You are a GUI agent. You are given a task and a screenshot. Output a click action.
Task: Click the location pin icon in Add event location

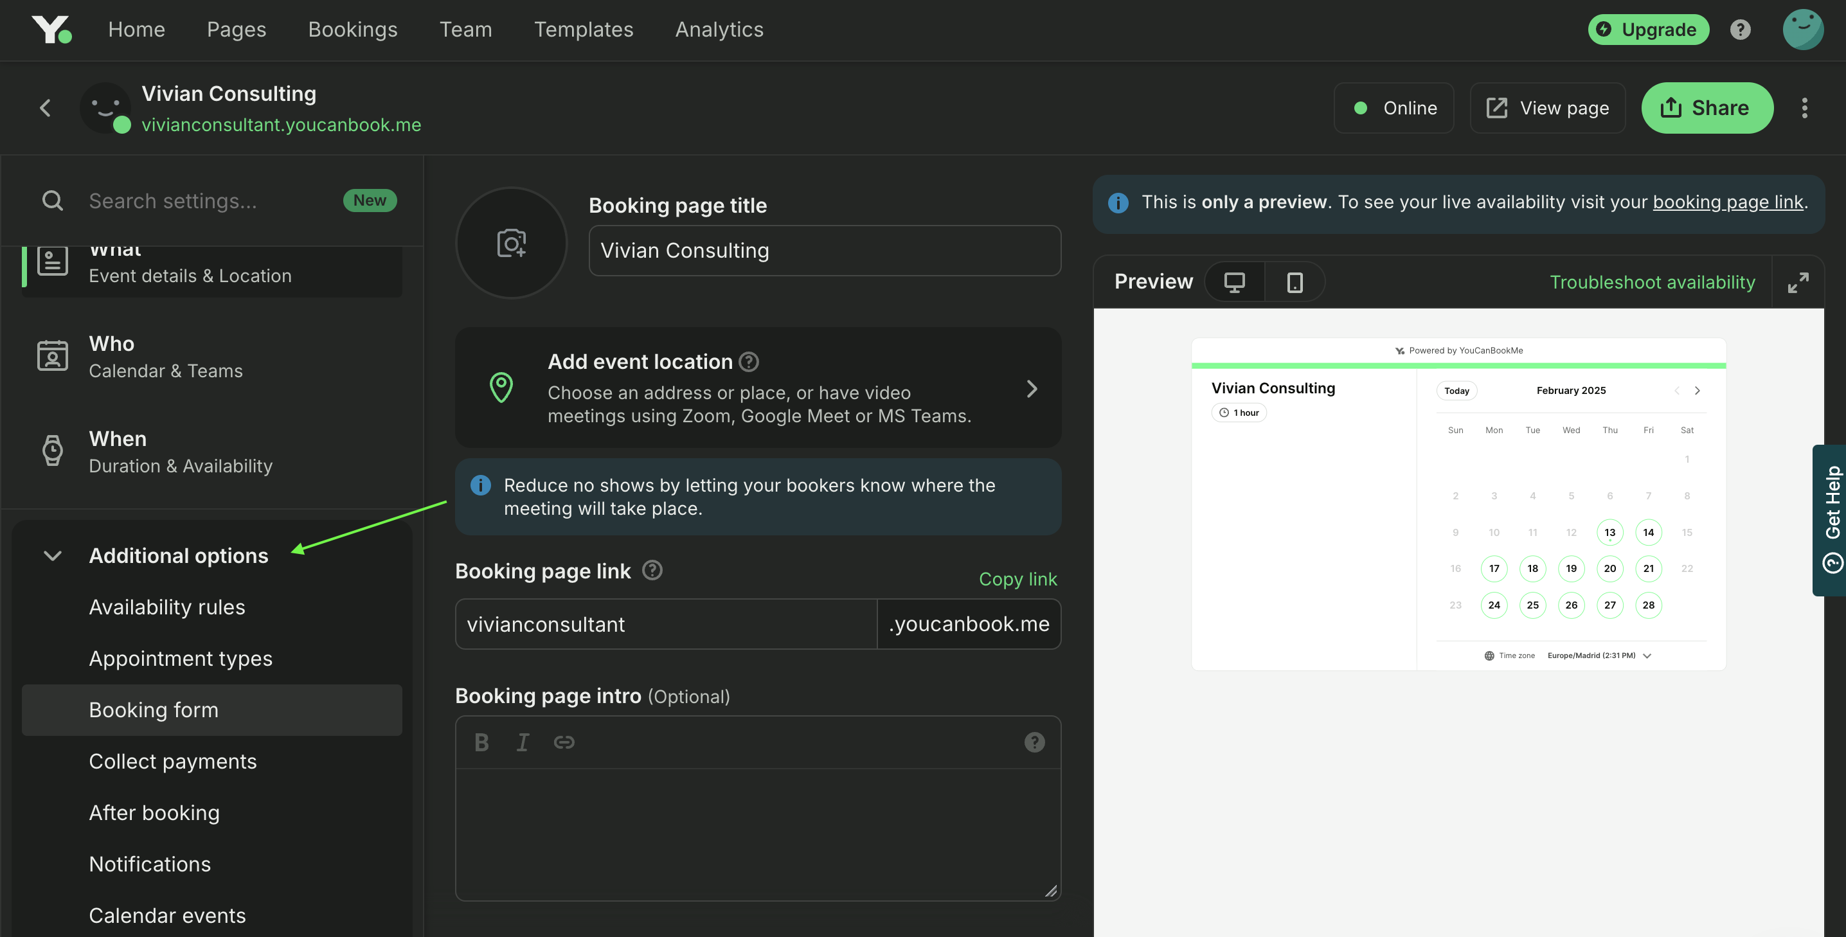point(501,388)
